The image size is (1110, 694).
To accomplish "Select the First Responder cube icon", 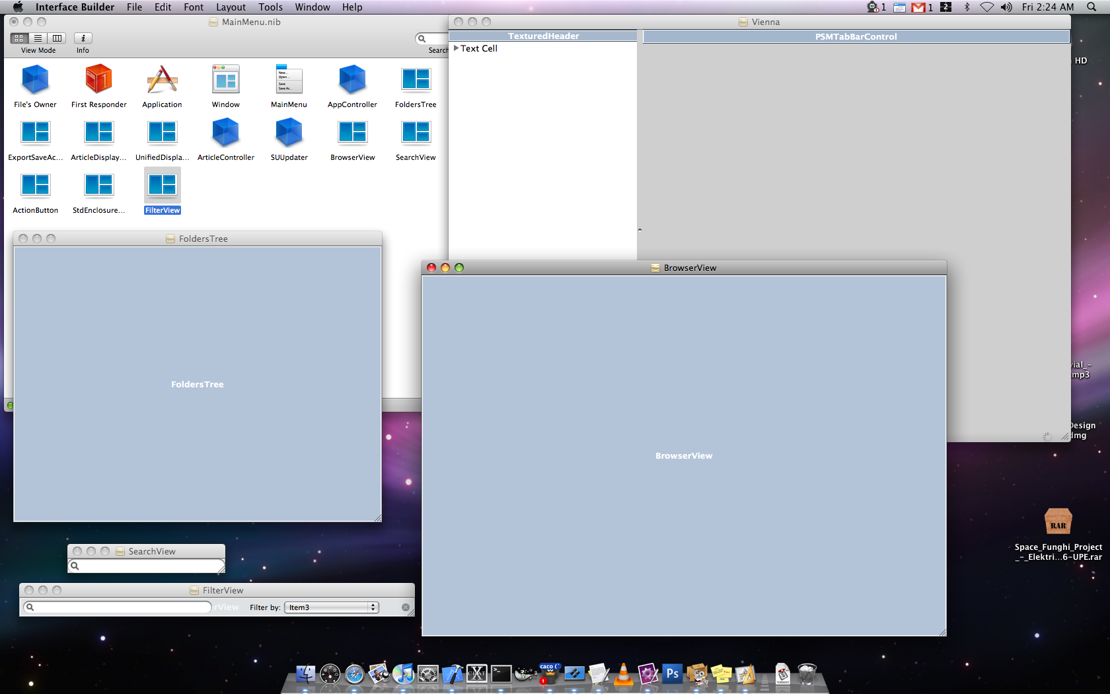I will (98, 80).
